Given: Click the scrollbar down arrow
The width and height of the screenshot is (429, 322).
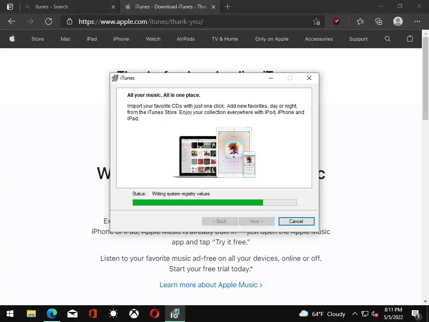Looking at the screenshot, I should [425, 301].
